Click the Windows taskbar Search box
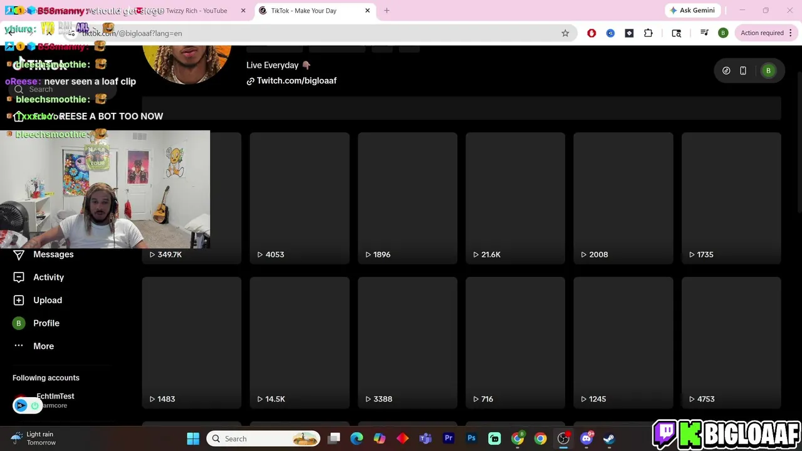The height and width of the screenshot is (451, 802). point(263,438)
